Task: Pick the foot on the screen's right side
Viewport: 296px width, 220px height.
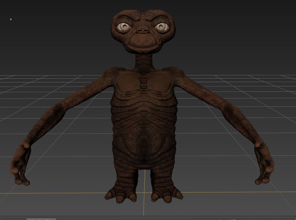Action: click(x=166, y=194)
